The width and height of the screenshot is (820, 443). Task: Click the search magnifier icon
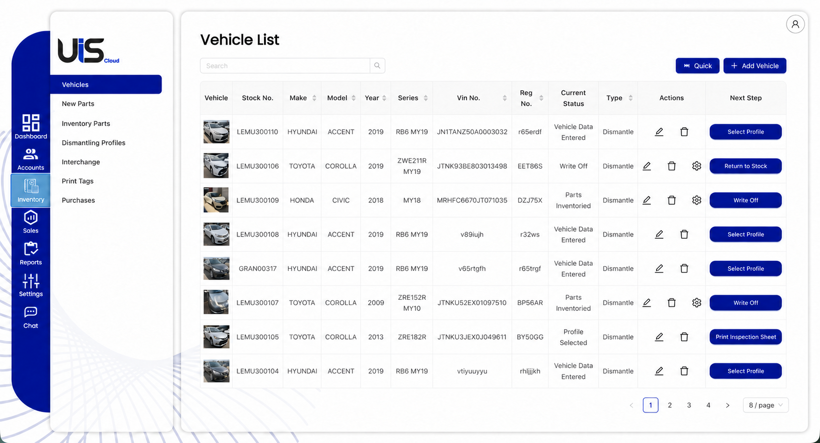378,66
